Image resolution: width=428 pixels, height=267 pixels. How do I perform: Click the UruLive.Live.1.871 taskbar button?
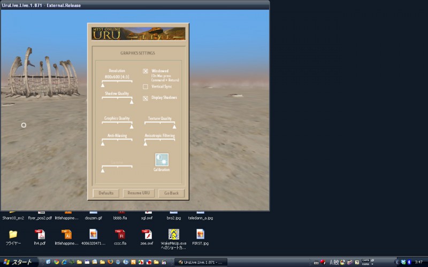point(201,262)
